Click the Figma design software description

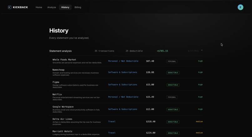[x=75, y=86]
